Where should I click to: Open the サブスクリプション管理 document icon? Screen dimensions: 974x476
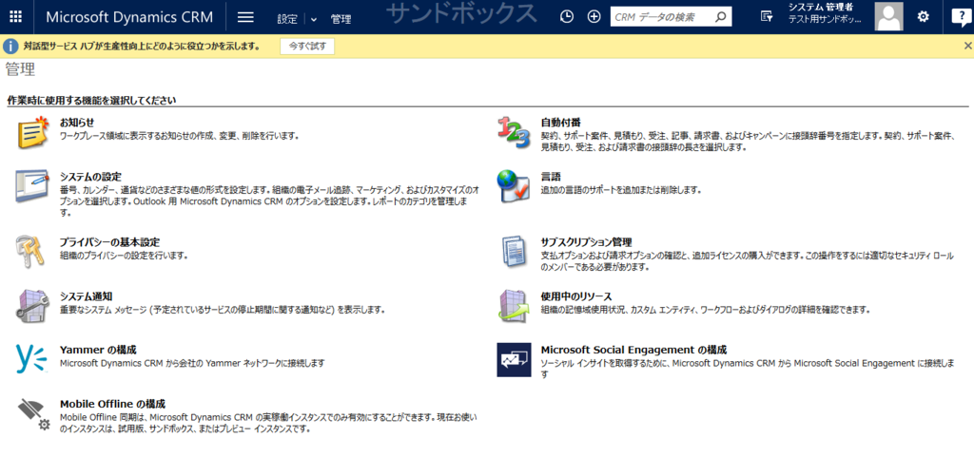tap(513, 252)
